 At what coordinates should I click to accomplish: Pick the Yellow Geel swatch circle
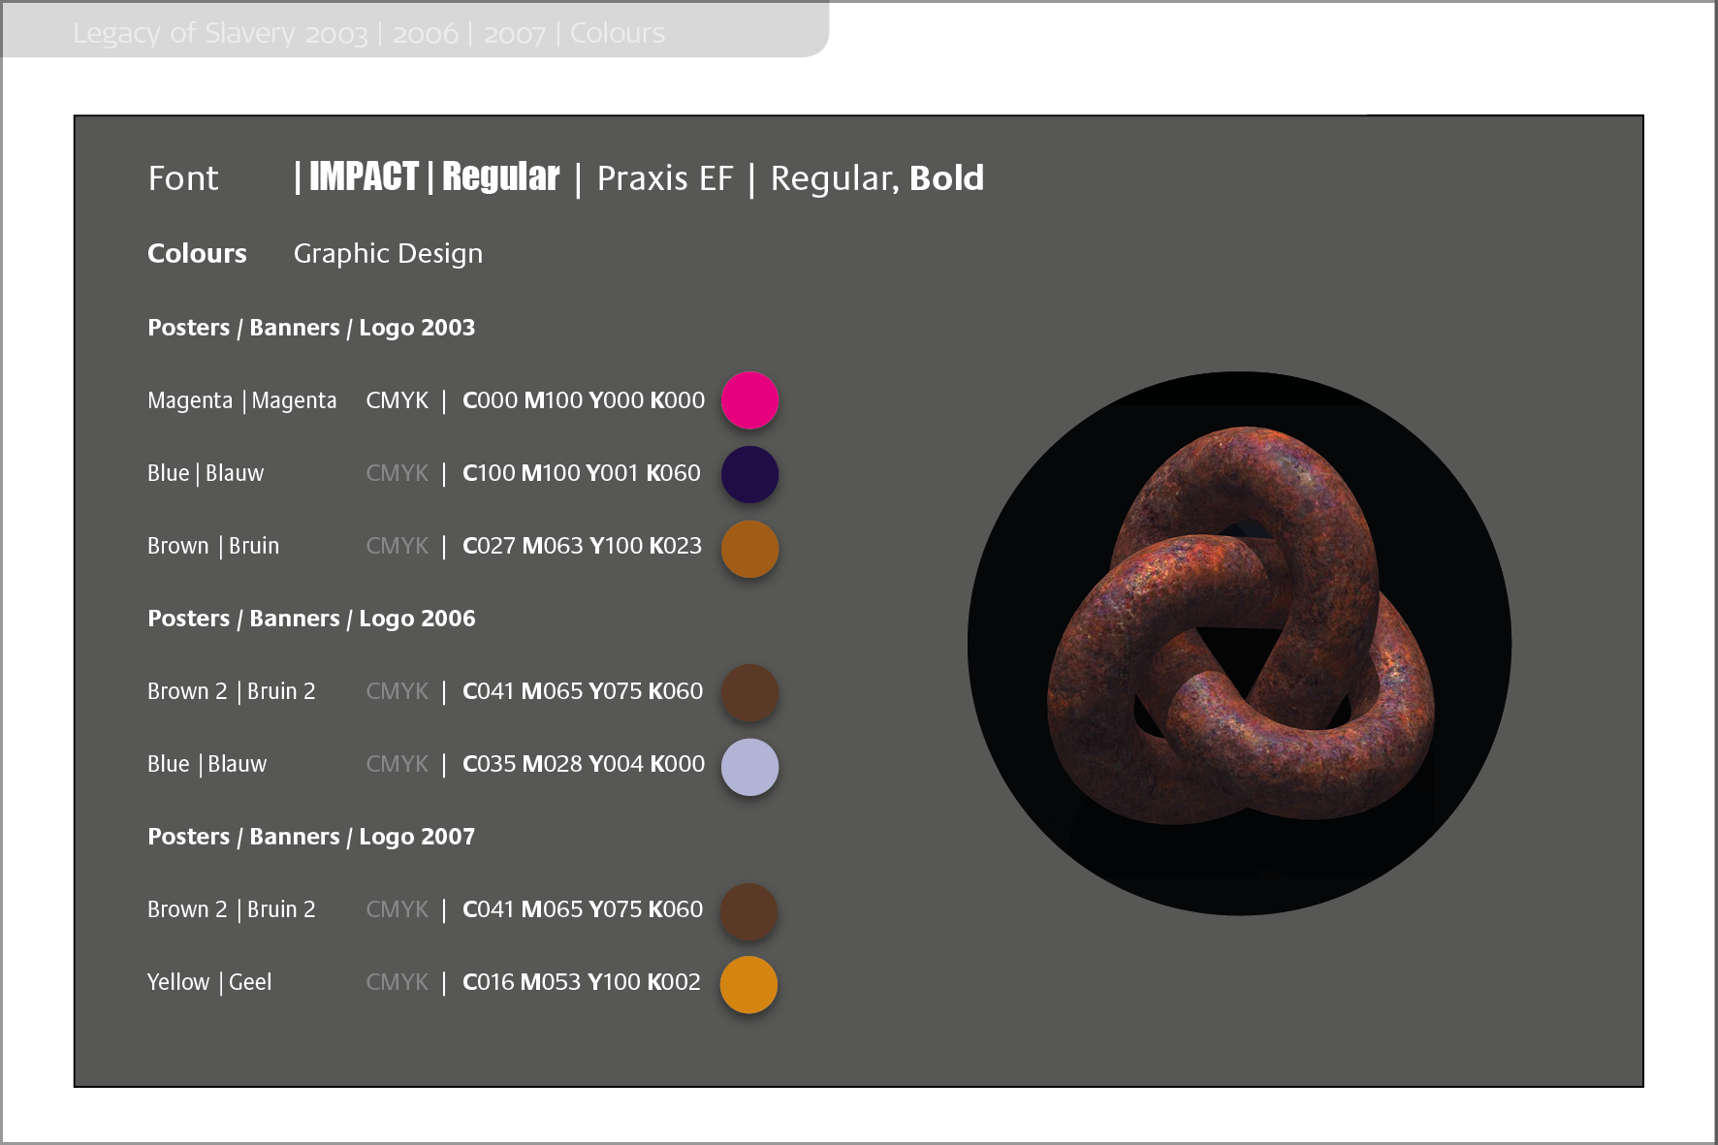(748, 985)
